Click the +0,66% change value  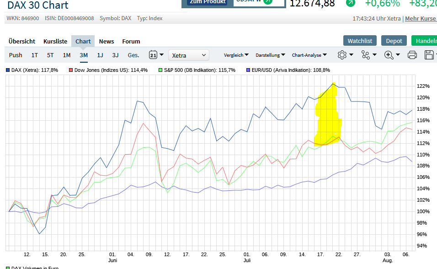click(382, 3)
